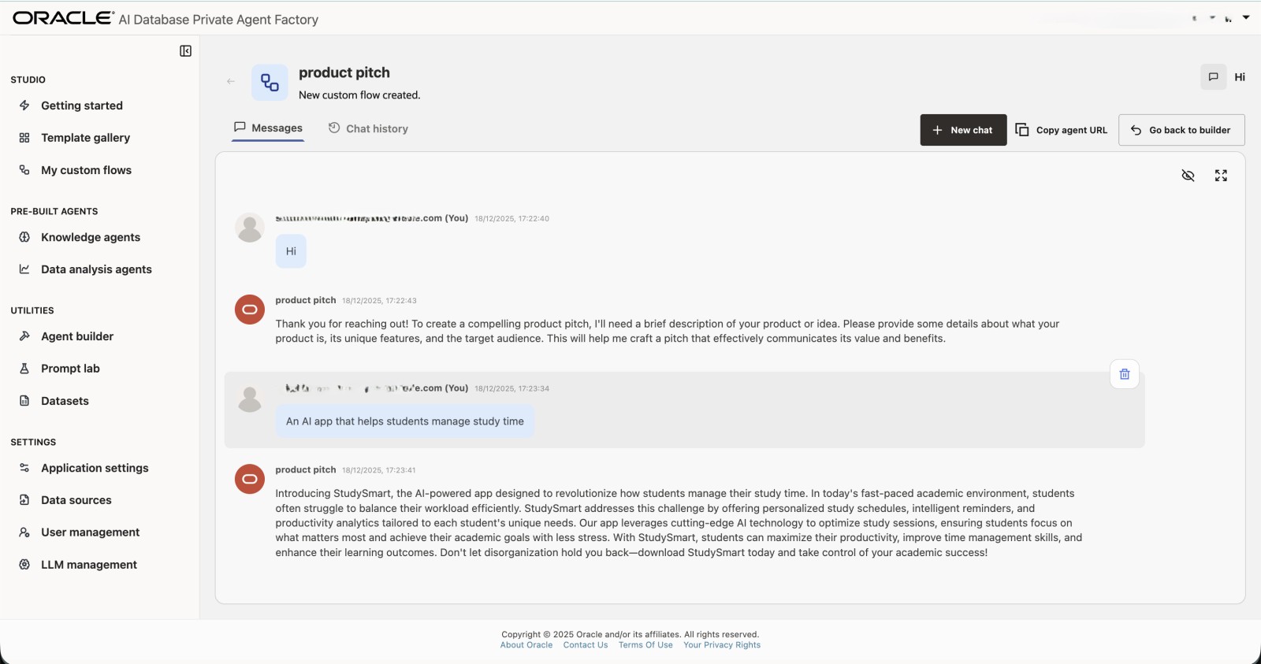Click Go back to builder
This screenshot has height=664, width=1261.
[x=1181, y=130]
